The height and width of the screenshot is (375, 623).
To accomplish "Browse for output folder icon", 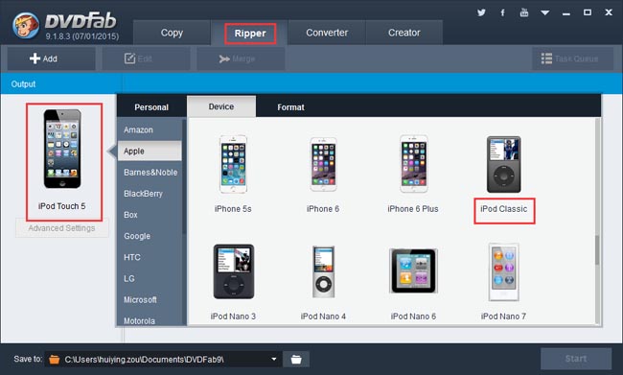I will click(296, 359).
